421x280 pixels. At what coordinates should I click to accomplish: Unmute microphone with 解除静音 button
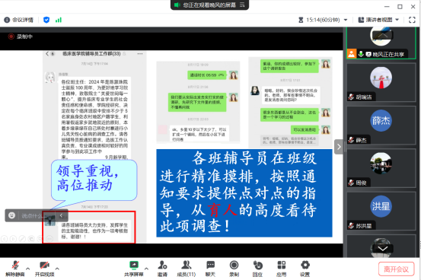pos(15,269)
